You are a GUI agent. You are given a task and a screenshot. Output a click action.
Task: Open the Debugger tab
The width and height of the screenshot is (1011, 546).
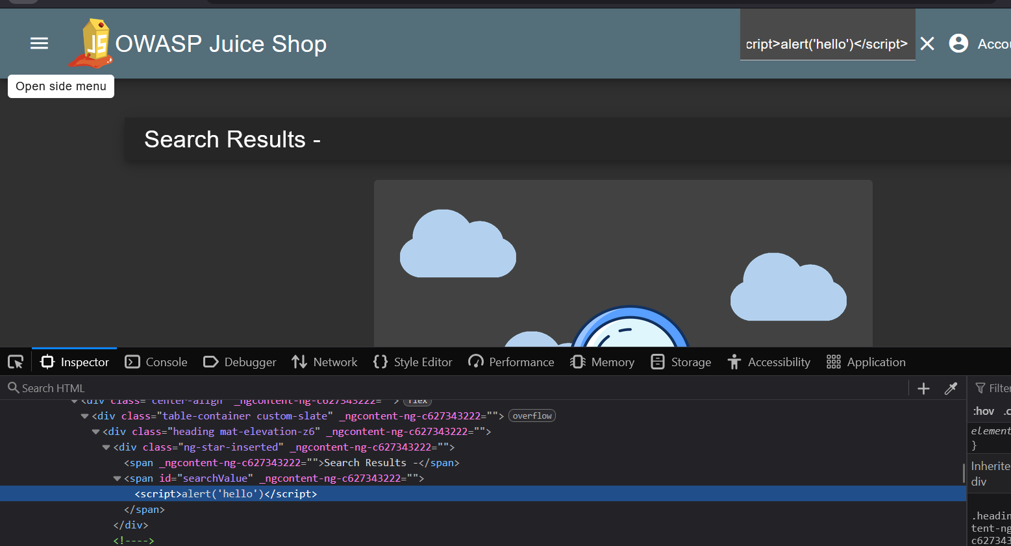point(240,362)
